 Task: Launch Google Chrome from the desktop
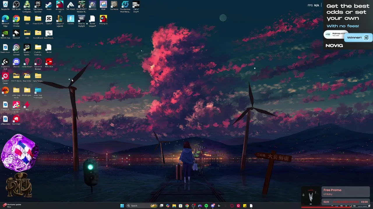point(16,21)
